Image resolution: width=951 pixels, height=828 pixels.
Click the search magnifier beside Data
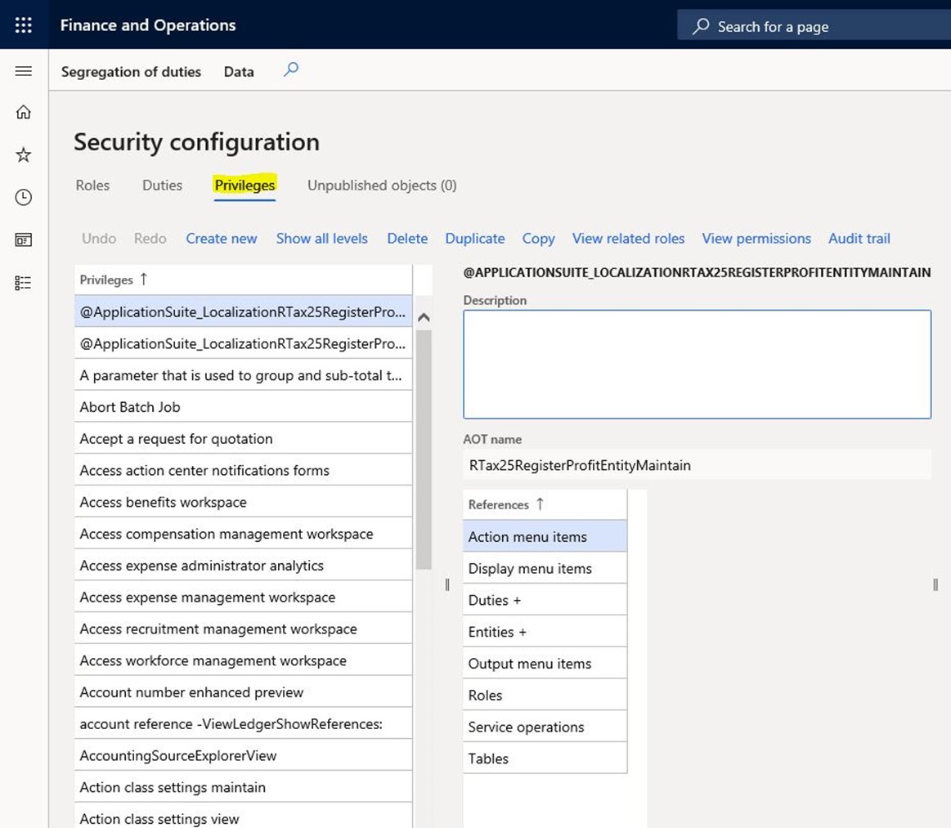(x=291, y=70)
